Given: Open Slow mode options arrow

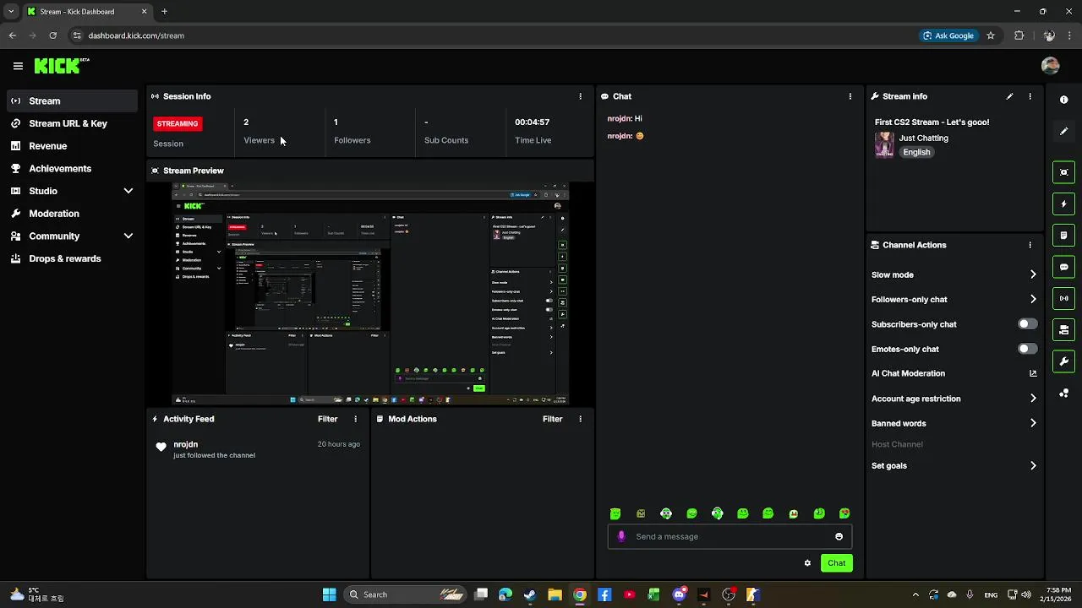Looking at the screenshot, I should [x=1033, y=274].
